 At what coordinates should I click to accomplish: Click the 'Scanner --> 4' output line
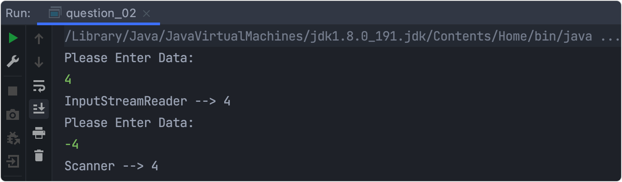[111, 166]
